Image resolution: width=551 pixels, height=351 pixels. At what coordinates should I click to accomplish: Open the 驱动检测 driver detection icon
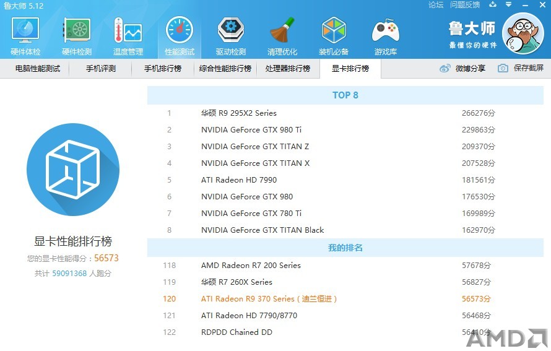click(230, 30)
